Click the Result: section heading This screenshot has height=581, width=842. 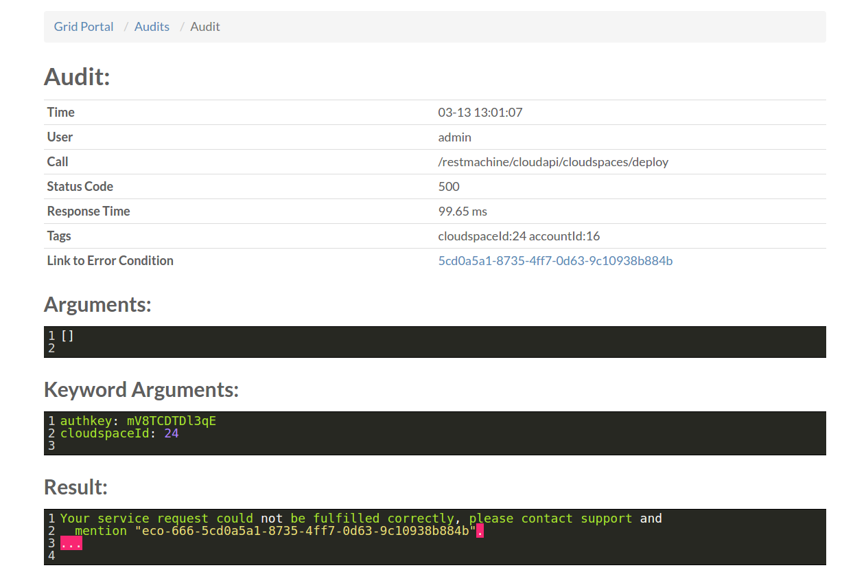(75, 487)
